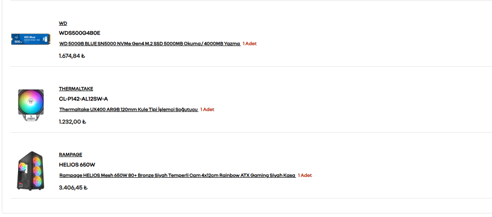The height and width of the screenshot is (217, 492).
Task: Click the 1.674,84 ₺ price
Action: coord(72,56)
